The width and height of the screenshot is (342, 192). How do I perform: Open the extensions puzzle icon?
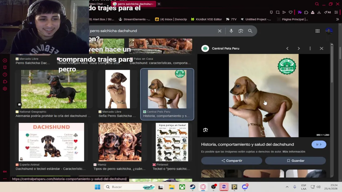tap(306, 12)
